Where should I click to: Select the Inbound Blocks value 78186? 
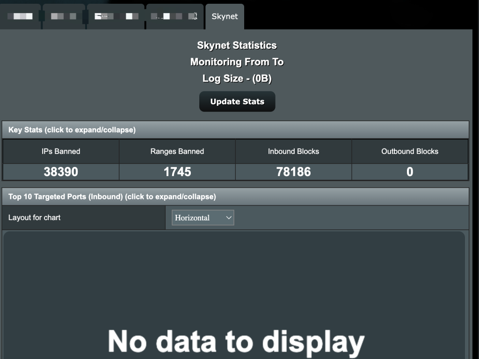tap(294, 172)
